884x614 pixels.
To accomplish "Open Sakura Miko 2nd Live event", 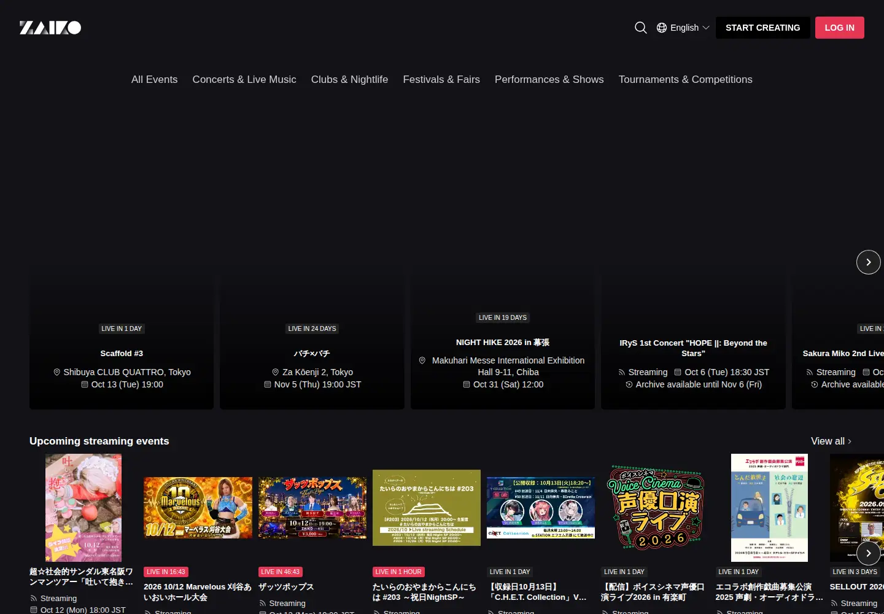I will coord(843,354).
